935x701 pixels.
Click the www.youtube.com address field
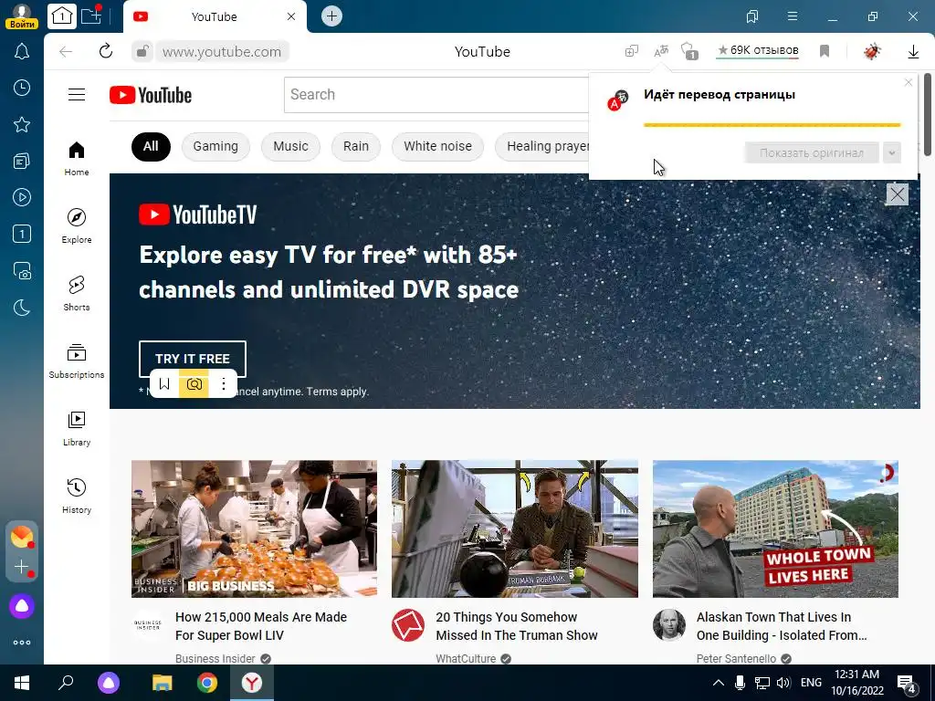(x=222, y=52)
